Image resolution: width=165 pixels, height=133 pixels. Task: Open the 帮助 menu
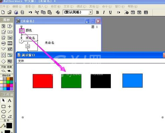point(133,6)
